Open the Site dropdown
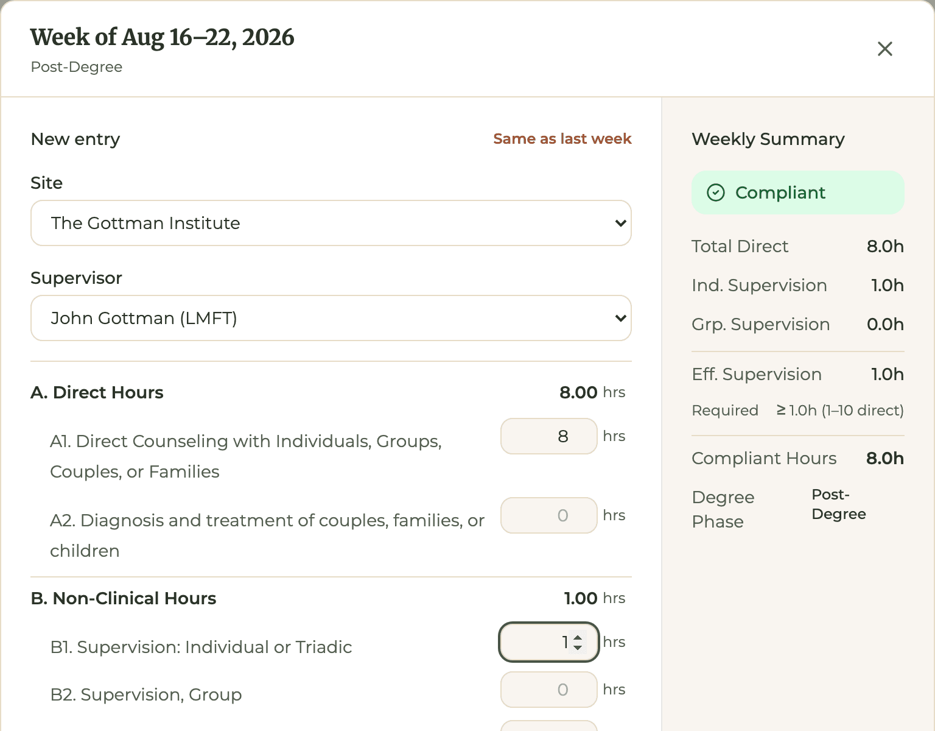 pos(331,223)
